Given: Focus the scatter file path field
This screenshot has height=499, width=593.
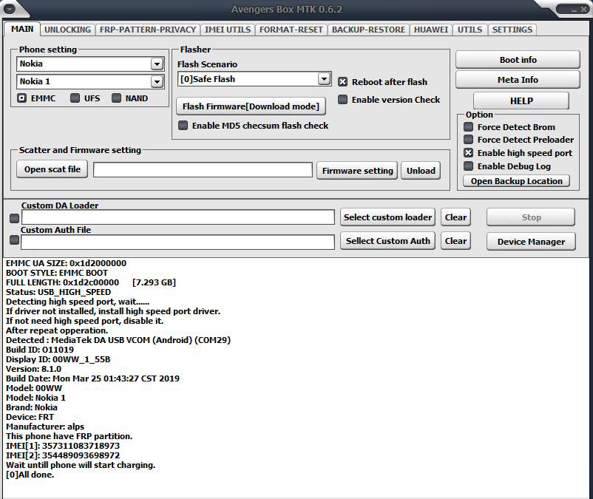Looking at the screenshot, I should pyautogui.click(x=203, y=170).
